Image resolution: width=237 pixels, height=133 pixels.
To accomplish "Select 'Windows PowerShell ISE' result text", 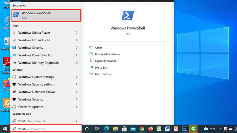I will pyautogui.click(x=35, y=55).
